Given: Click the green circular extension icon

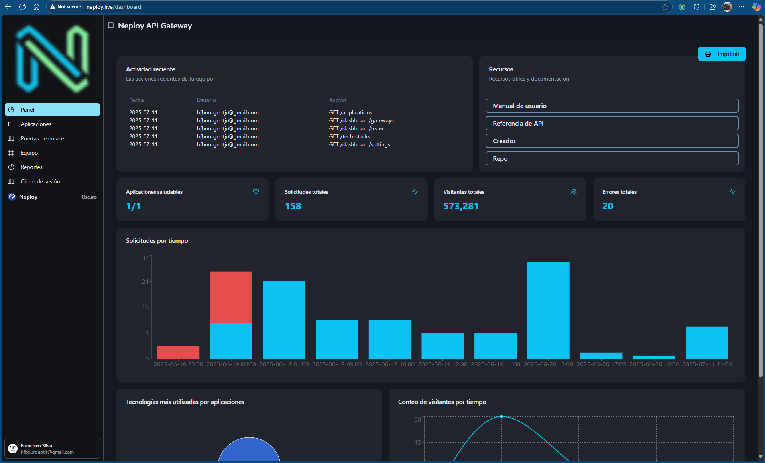Looking at the screenshot, I should pyautogui.click(x=682, y=7).
